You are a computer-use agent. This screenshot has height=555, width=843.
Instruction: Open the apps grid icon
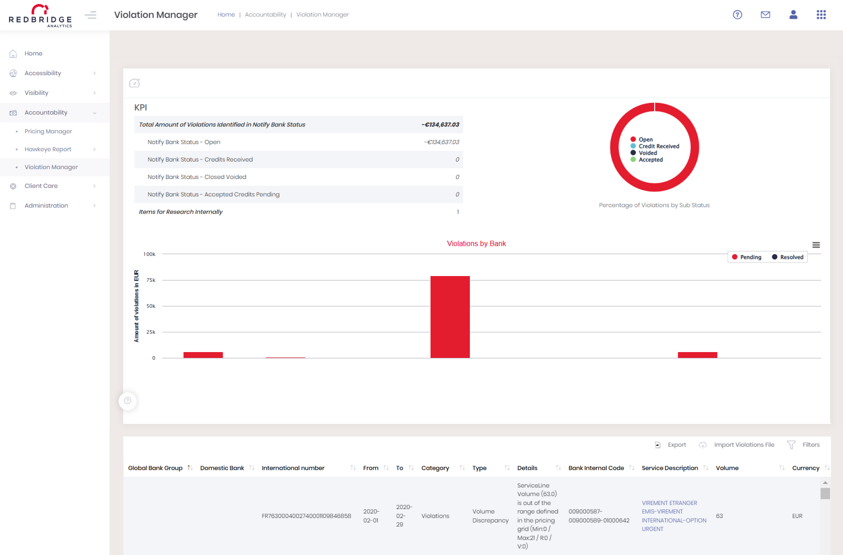[x=821, y=15]
